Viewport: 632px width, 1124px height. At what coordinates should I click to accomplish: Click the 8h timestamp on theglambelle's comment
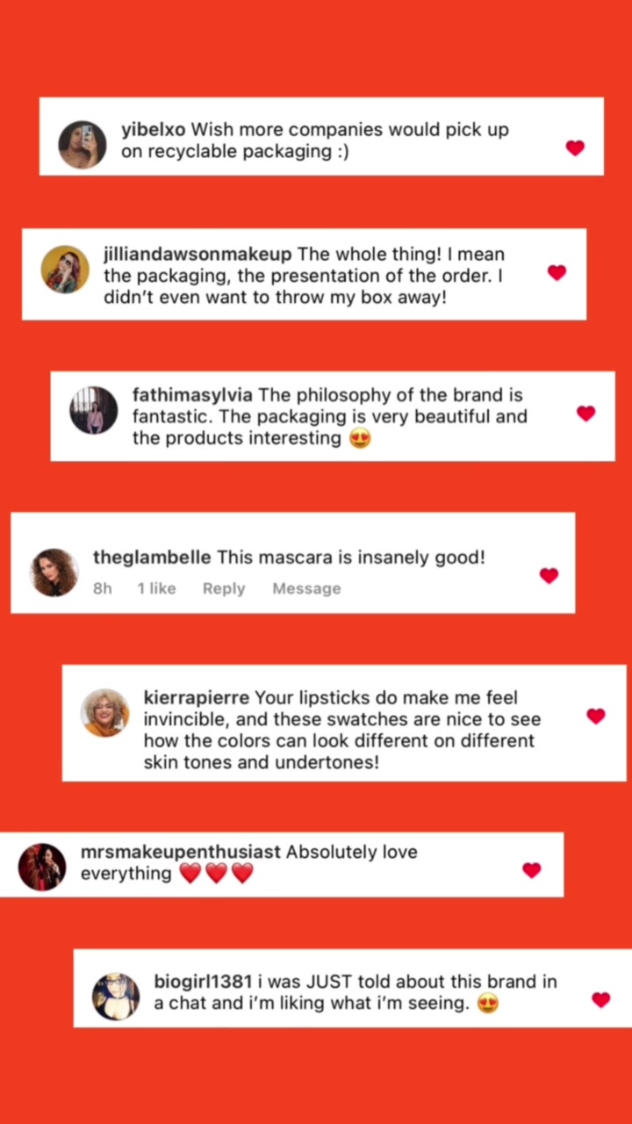point(103,588)
